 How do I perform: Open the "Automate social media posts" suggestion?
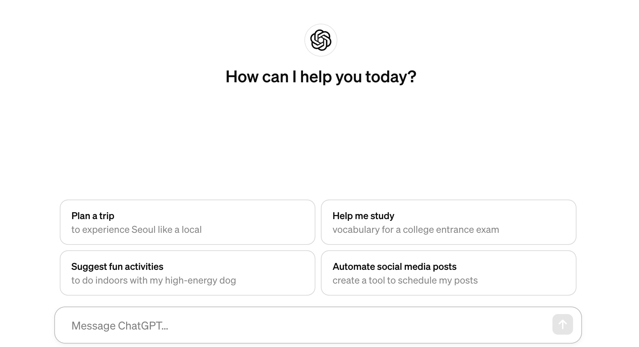click(x=448, y=273)
